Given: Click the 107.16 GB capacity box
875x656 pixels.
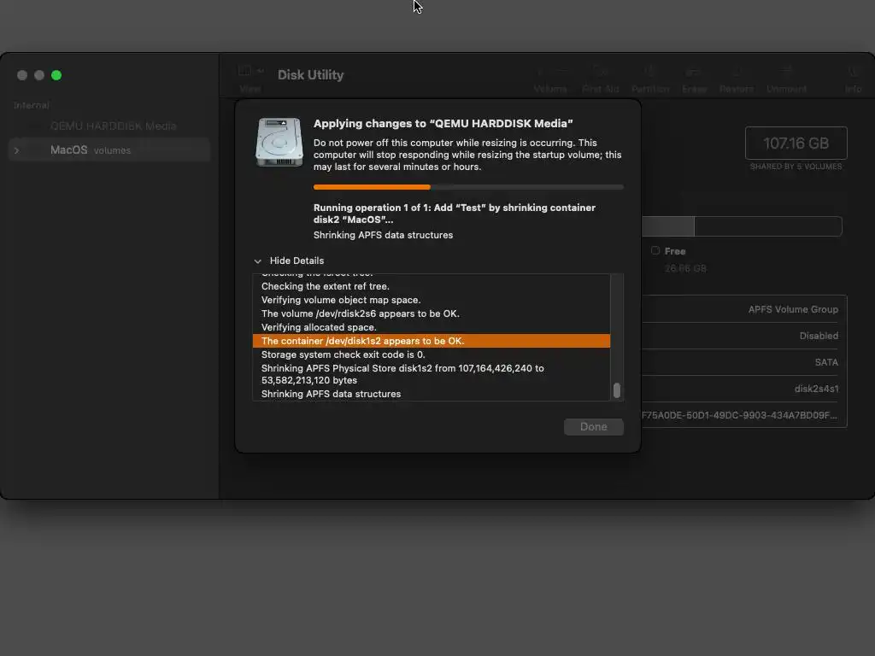Looking at the screenshot, I should (x=796, y=143).
